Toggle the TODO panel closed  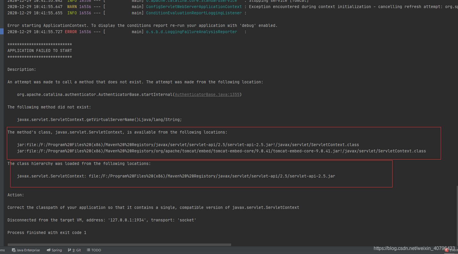click(x=94, y=250)
